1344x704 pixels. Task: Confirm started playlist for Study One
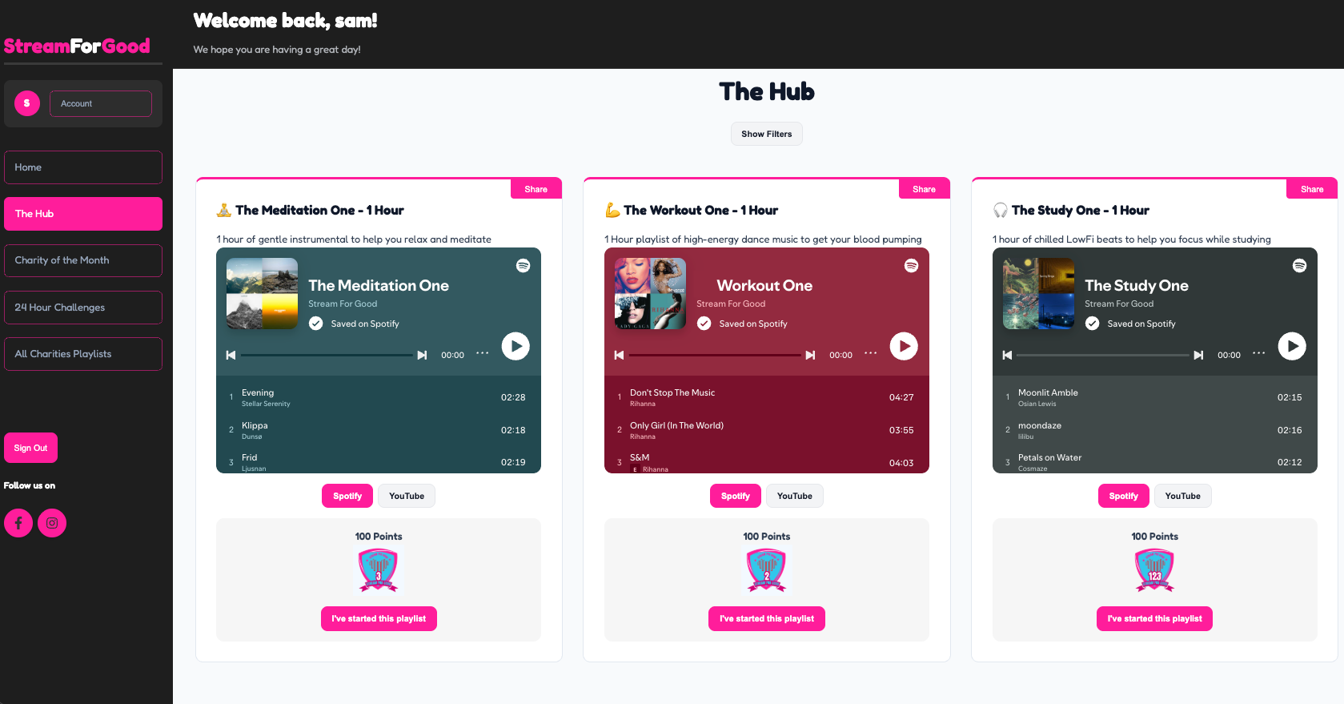click(1154, 618)
